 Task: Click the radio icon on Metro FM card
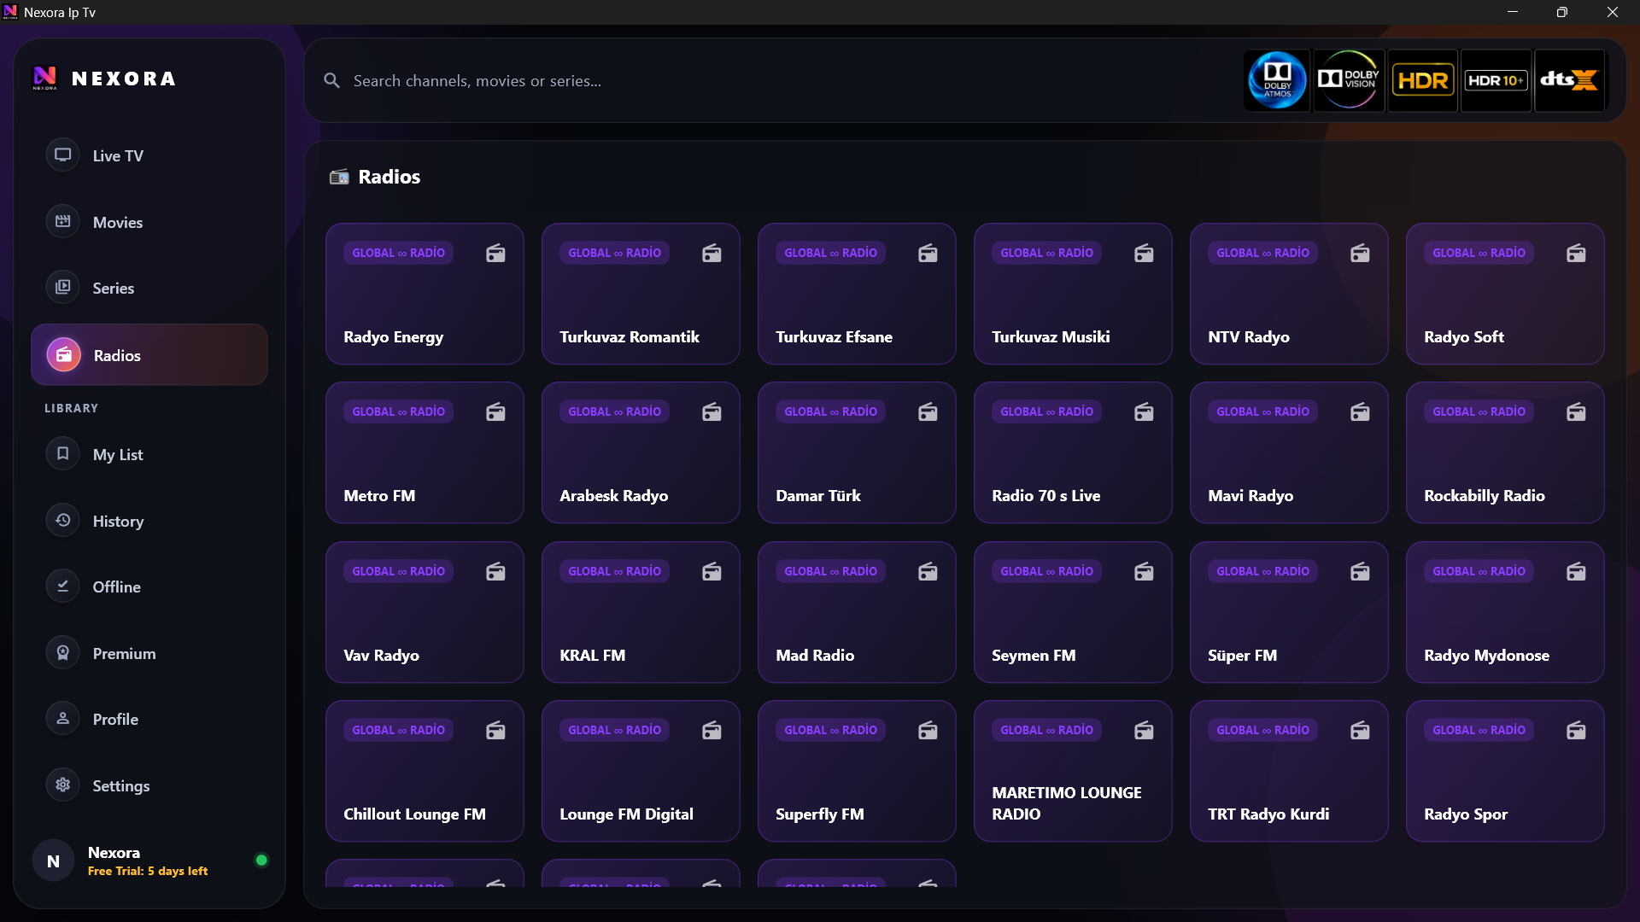(495, 411)
